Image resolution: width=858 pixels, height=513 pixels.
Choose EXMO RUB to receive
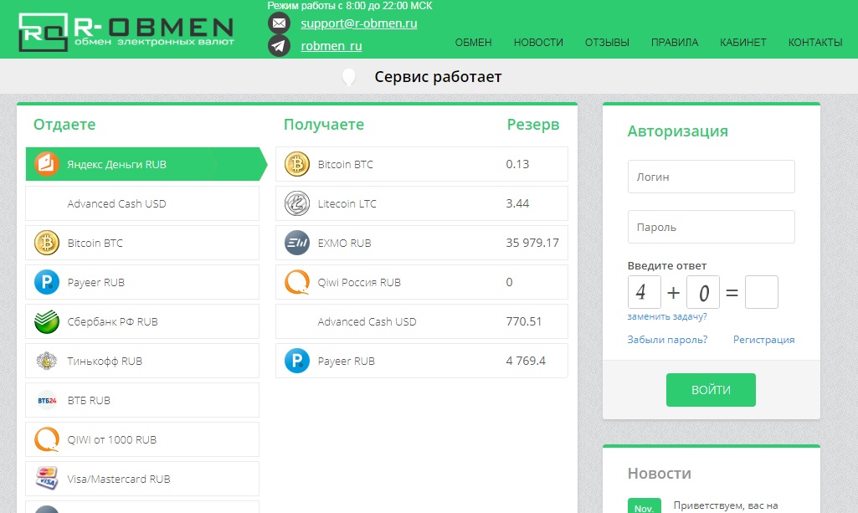tap(422, 243)
